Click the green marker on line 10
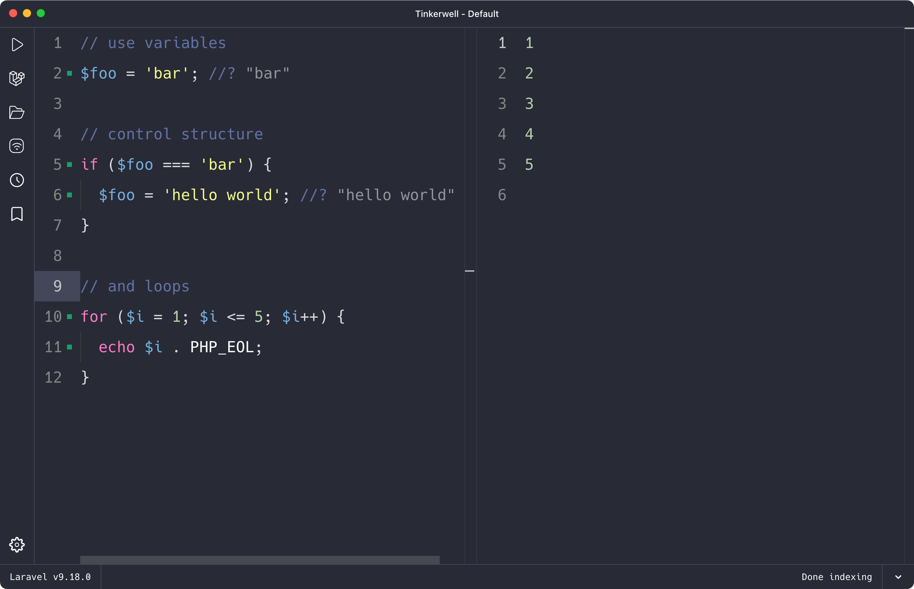The image size is (914, 589). coord(69,316)
